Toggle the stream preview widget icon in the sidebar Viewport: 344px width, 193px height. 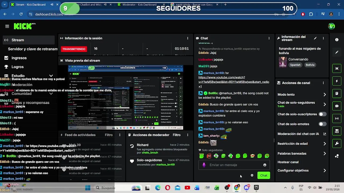click(337, 68)
